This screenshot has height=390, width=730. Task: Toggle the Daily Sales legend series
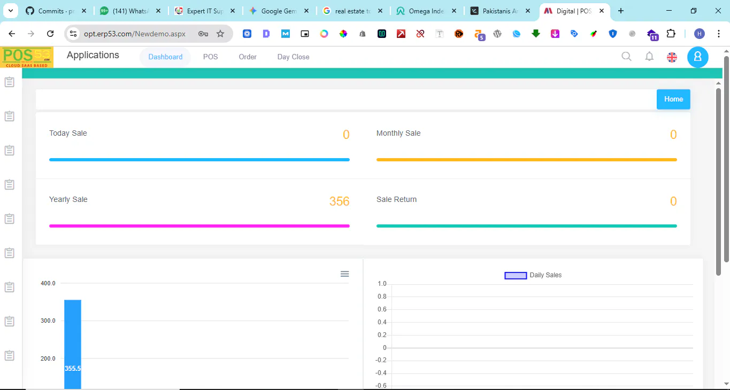pyautogui.click(x=533, y=275)
